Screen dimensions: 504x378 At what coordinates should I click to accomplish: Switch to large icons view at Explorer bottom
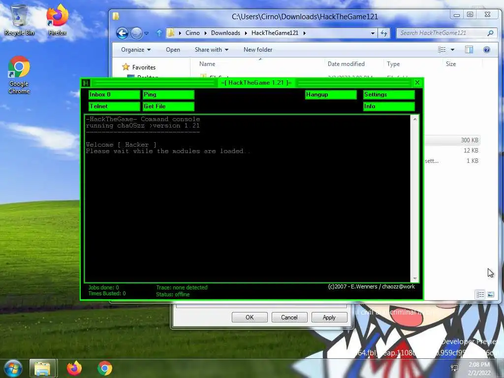491,294
